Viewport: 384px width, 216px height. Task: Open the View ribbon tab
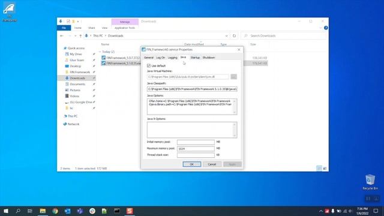point(104,28)
